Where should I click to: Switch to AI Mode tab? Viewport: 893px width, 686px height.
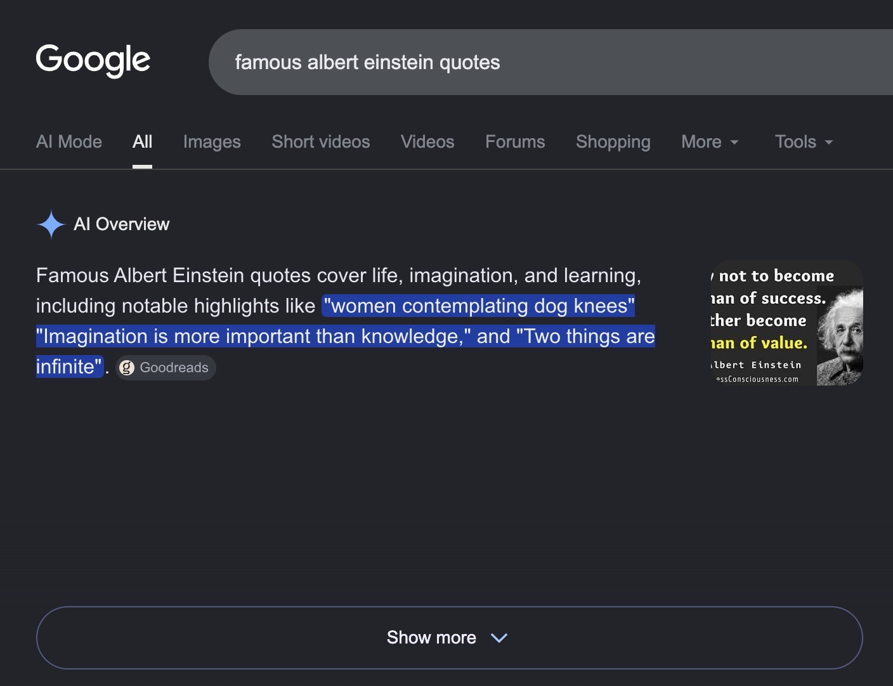pyautogui.click(x=69, y=142)
